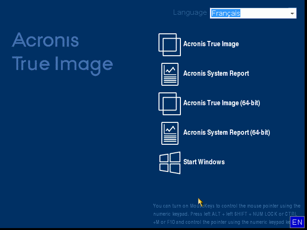Click the Français language field
Viewport: 307px width, 230px height.
click(253, 13)
